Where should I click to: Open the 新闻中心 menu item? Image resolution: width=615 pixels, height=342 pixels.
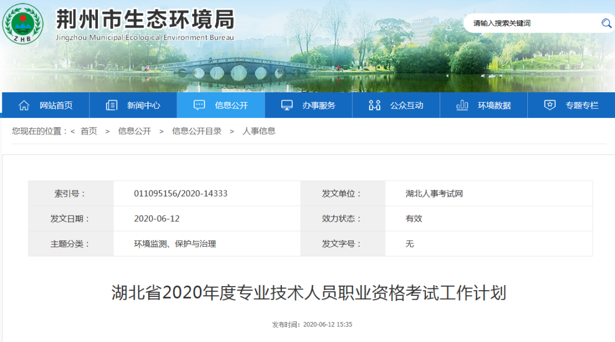click(143, 105)
